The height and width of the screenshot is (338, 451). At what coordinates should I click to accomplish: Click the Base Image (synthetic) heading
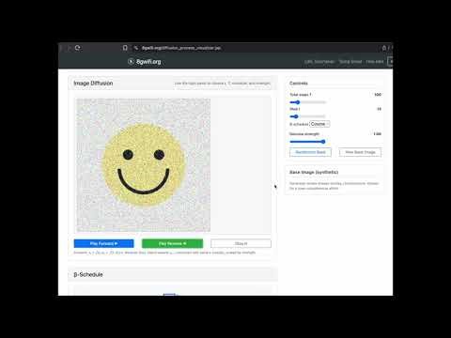point(314,172)
